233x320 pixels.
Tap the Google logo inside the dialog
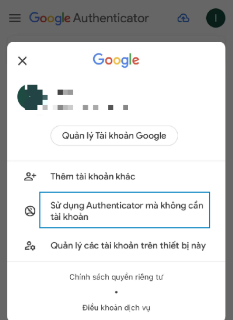coord(116,60)
